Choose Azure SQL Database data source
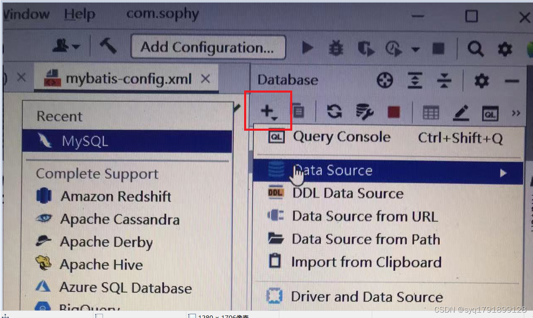 127,288
